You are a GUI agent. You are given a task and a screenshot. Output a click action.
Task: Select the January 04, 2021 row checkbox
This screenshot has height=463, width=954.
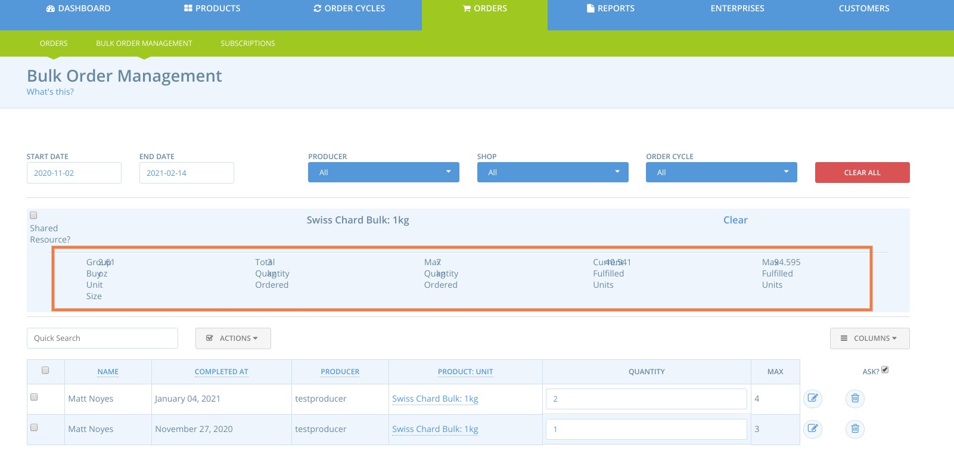click(34, 397)
